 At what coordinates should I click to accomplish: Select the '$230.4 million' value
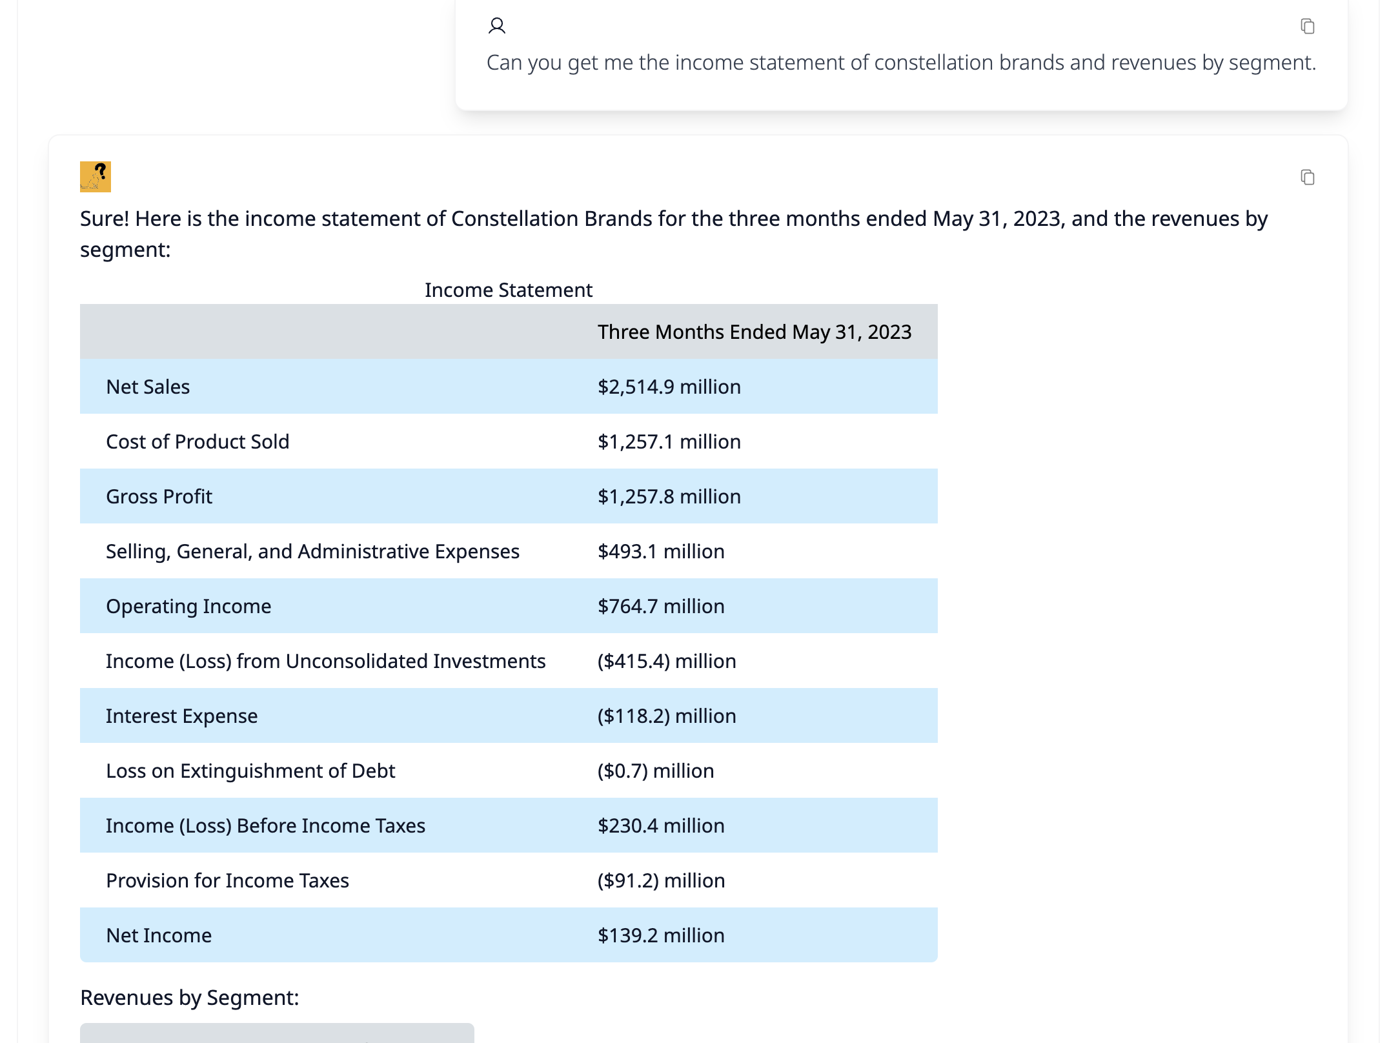tap(661, 825)
